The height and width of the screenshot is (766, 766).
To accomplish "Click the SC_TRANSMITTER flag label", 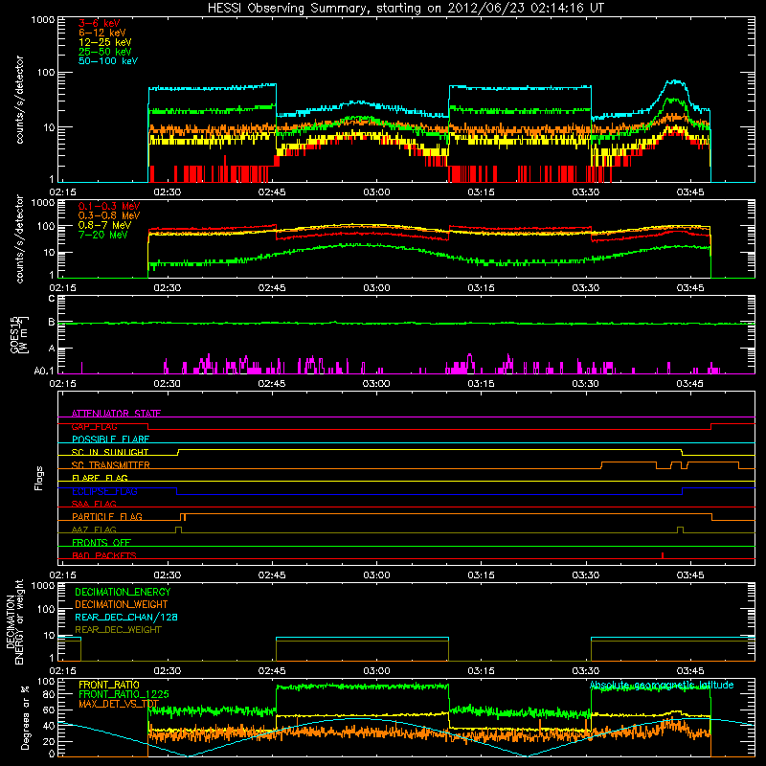I will pos(110,465).
